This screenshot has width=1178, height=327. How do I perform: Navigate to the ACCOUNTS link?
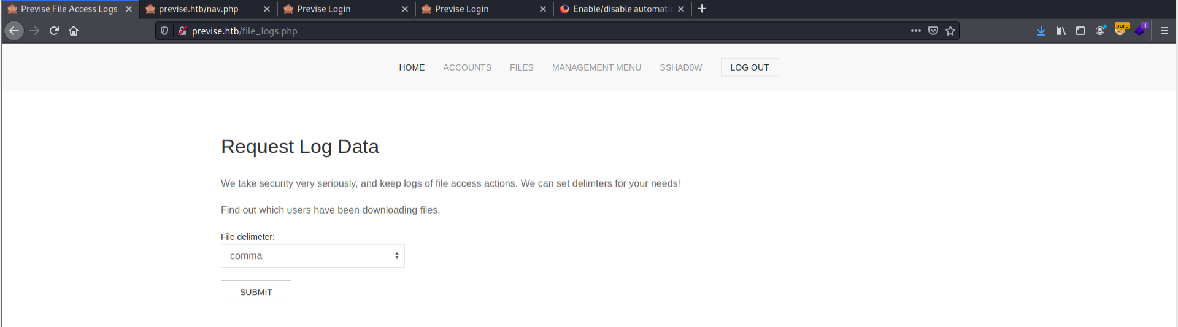tap(467, 67)
